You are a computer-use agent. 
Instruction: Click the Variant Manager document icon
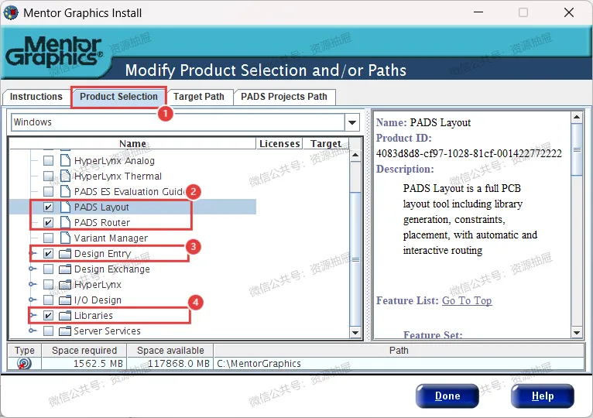(66, 238)
